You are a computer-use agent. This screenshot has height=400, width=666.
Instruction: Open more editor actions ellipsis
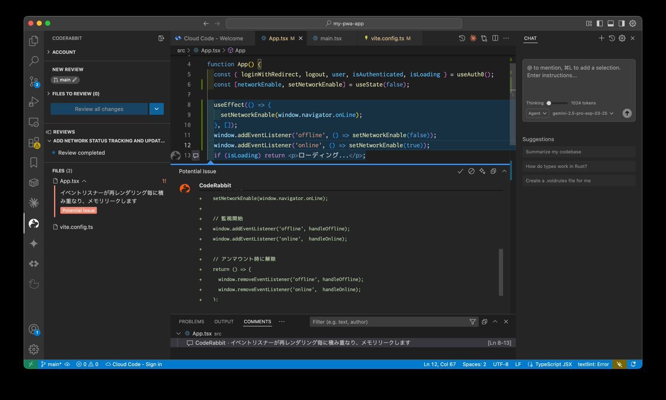(506, 38)
